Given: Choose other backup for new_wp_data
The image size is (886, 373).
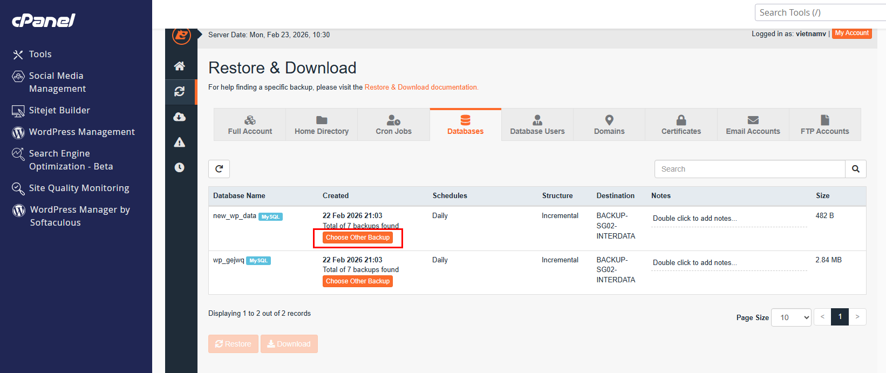Looking at the screenshot, I should [x=358, y=238].
